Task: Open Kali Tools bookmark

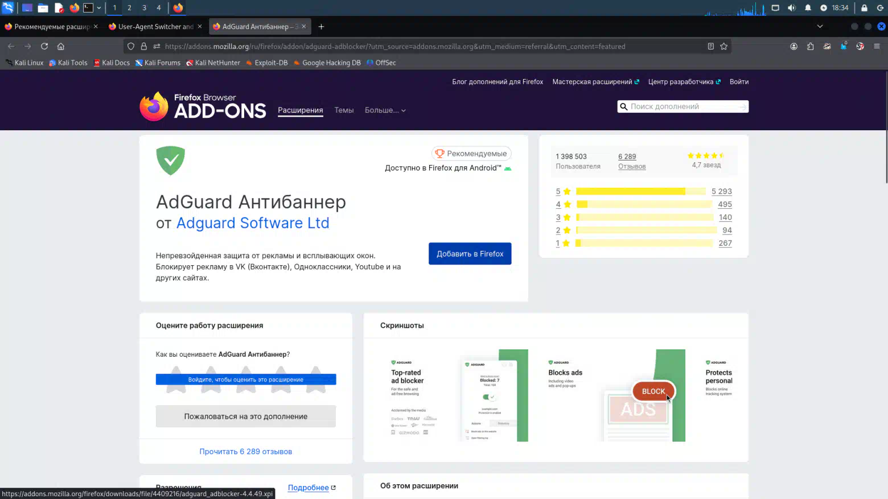Action: pyautogui.click(x=68, y=63)
